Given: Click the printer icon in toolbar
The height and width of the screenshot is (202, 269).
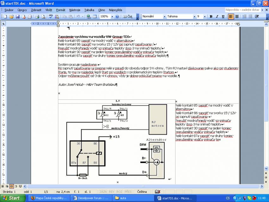Looking at the screenshot, I should pos(37,17).
